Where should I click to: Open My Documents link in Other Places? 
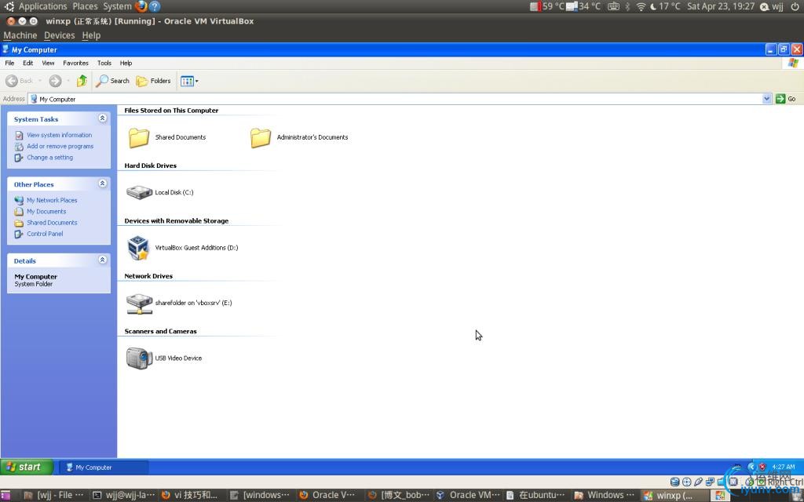[x=46, y=212]
